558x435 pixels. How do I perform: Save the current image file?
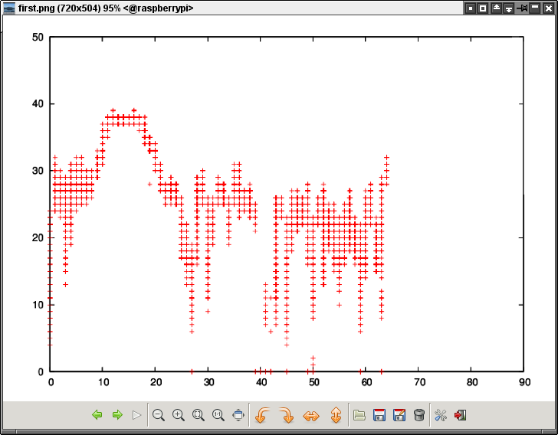pyautogui.click(x=379, y=415)
